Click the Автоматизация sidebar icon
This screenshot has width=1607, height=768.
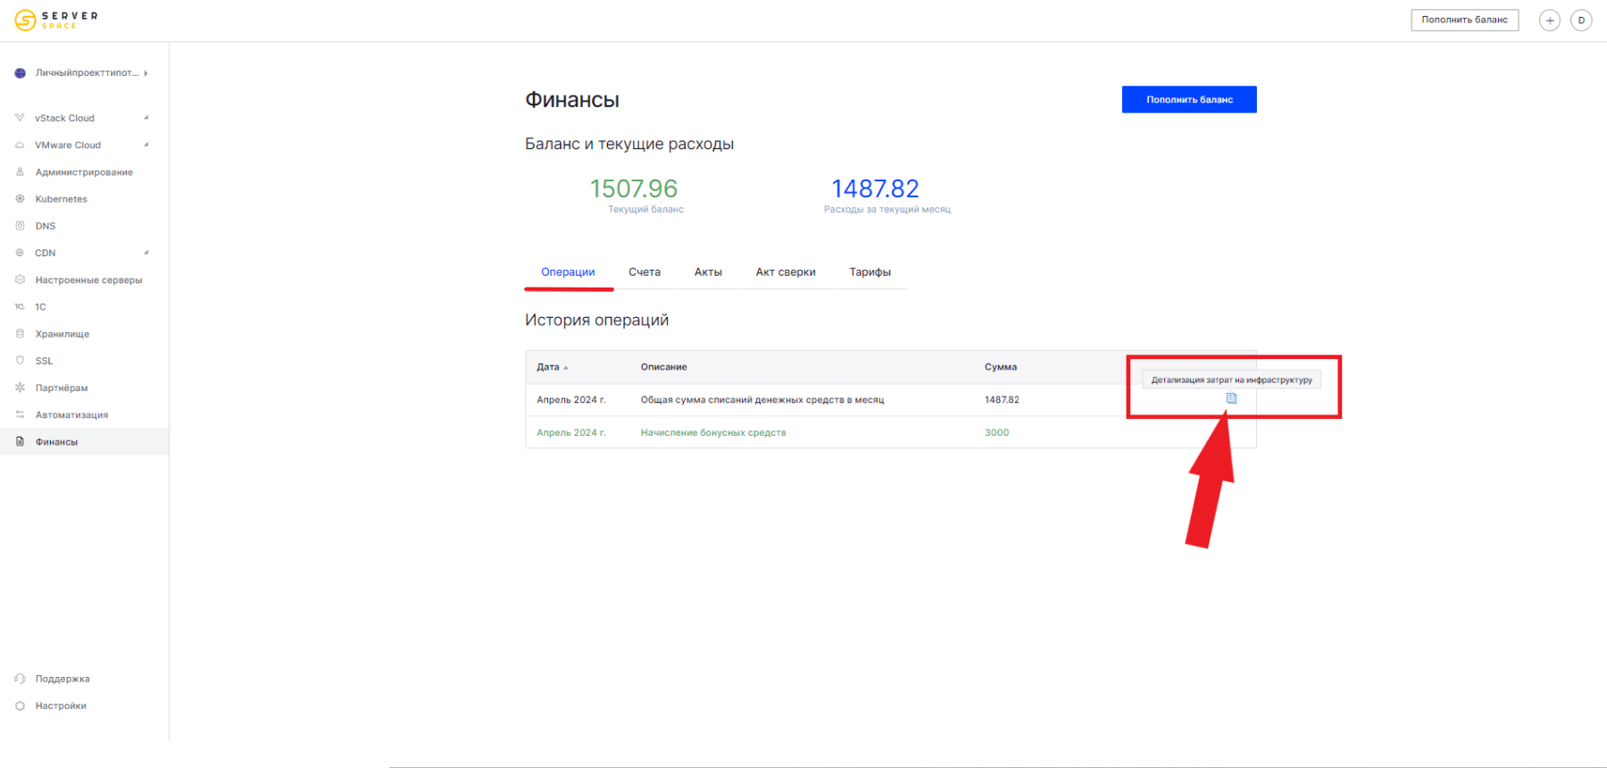(20, 414)
